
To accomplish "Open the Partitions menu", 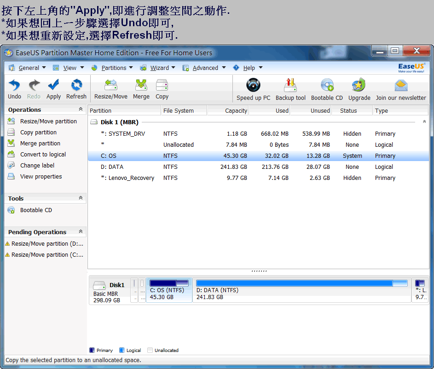I will pyautogui.click(x=114, y=68).
